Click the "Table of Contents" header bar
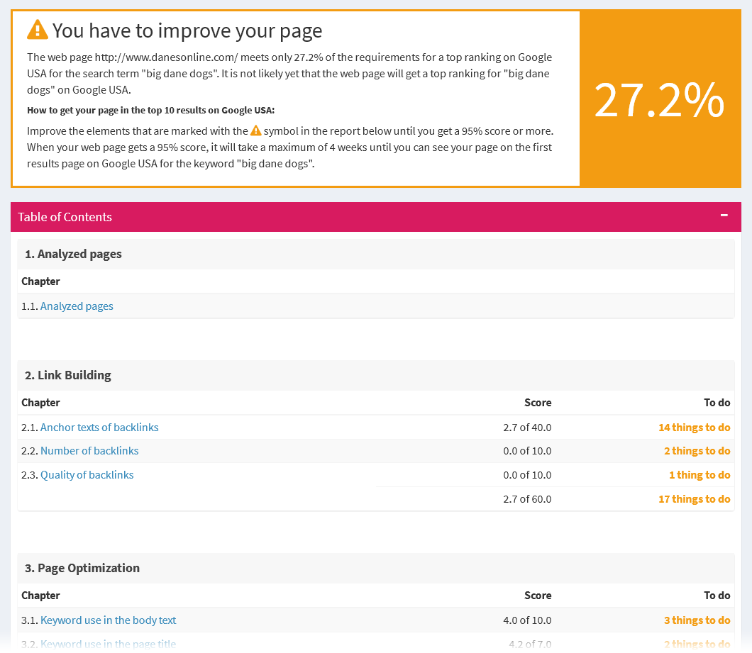Image resolution: width=752 pixels, height=653 pixels. [x=65, y=217]
